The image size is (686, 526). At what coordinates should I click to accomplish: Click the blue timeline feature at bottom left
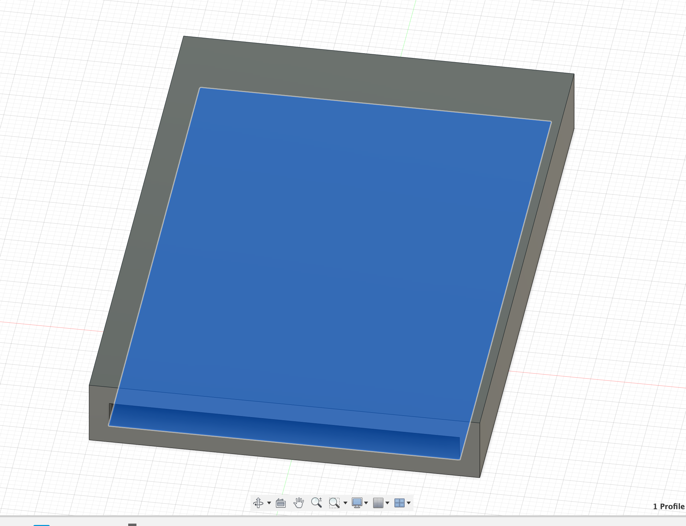click(41, 525)
